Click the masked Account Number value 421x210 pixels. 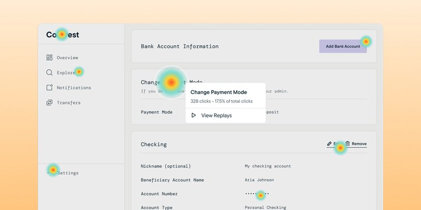click(x=257, y=194)
